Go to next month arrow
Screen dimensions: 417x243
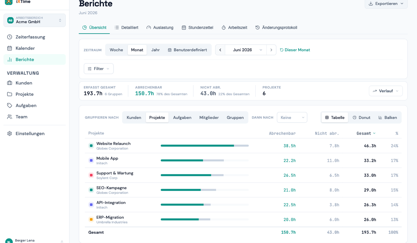(271, 50)
